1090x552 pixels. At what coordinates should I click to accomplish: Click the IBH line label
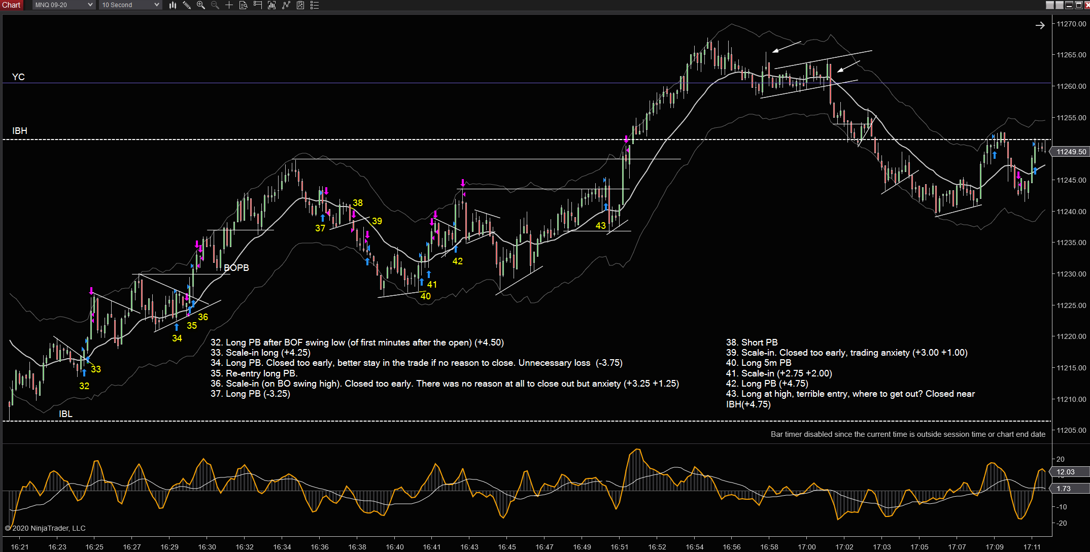coord(20,131)
